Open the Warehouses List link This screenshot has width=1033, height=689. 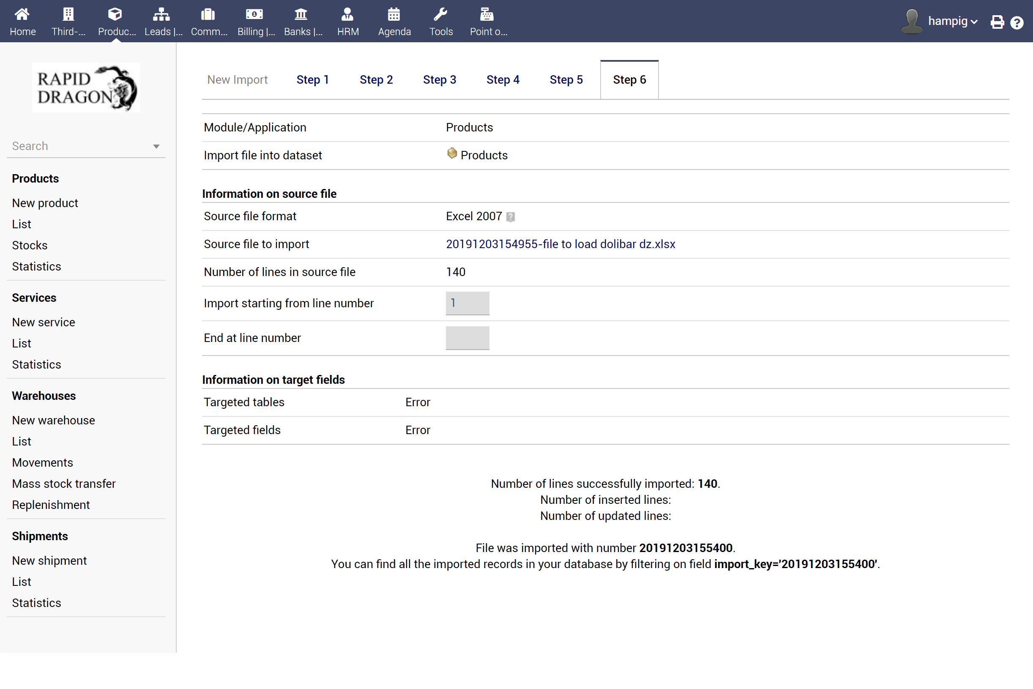click(x=22, y=441)
